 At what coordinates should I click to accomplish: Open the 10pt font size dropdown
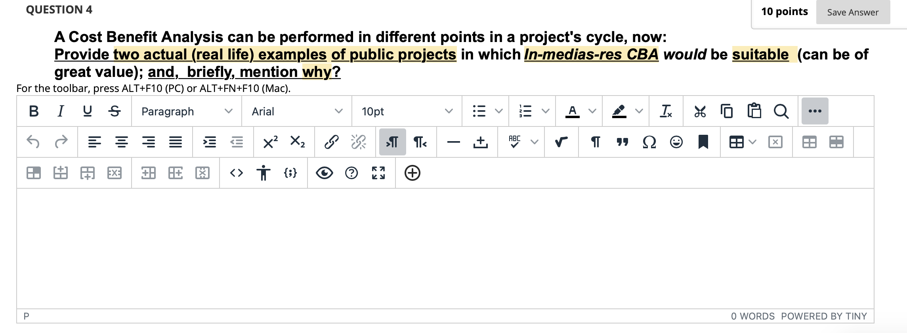point(407,111)
